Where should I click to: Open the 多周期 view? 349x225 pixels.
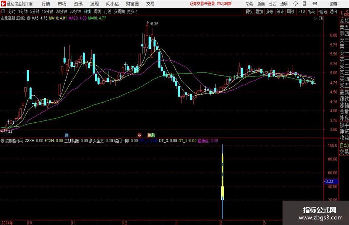tap(119, 11)
